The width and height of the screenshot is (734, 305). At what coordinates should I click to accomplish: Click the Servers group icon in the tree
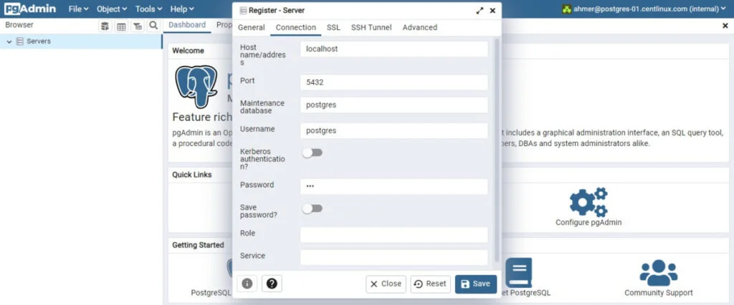coord(19,42)
